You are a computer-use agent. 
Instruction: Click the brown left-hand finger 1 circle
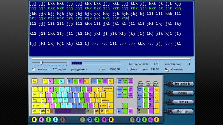coord(63,120)
